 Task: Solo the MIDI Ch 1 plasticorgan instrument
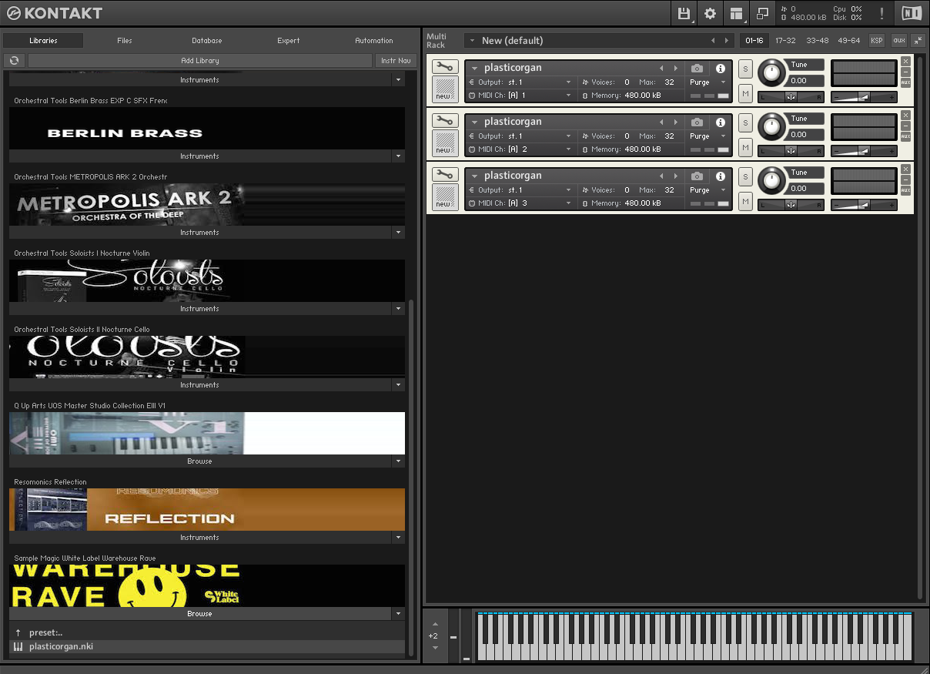[x=745, y=69]
